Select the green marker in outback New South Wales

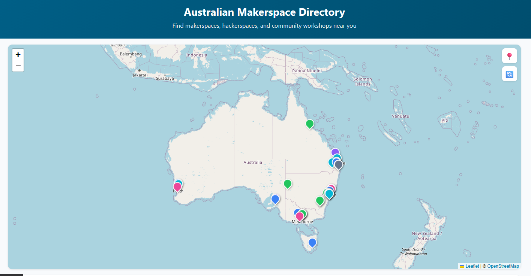[x=288, y=184]
